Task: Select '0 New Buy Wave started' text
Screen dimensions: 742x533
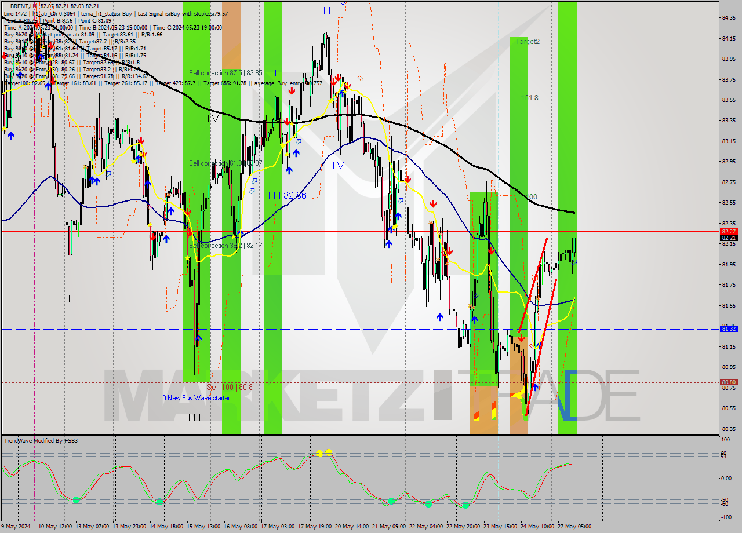Action: 197,398
